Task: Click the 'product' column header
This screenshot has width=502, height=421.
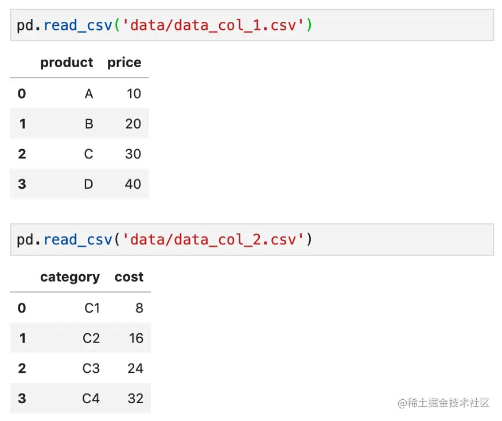Action: (67, 63)
